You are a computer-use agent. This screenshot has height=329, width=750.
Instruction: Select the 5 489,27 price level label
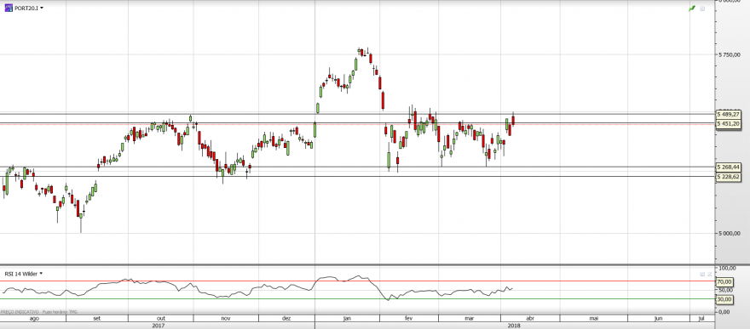729,115
